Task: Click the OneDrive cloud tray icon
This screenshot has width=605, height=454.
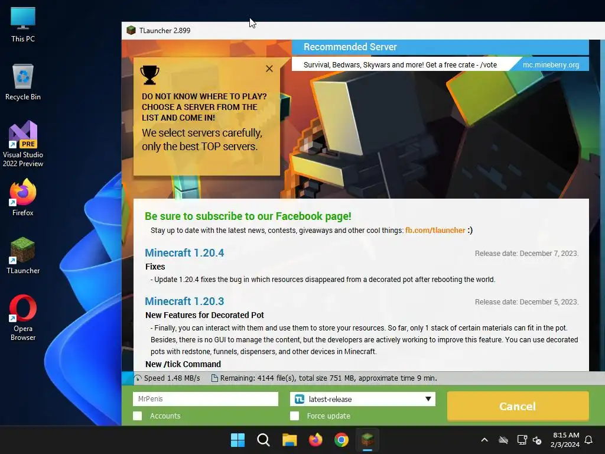Action: pyautogui.click(x=503, y=440)
